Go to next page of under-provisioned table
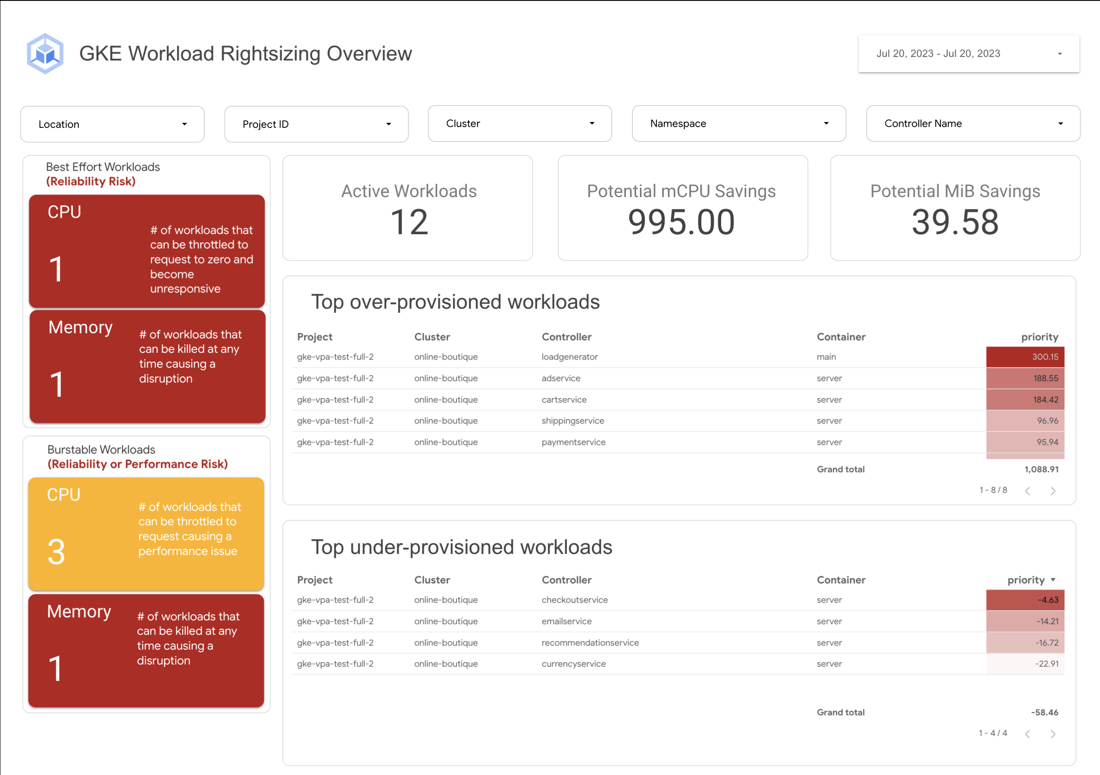 point(1053,734)
